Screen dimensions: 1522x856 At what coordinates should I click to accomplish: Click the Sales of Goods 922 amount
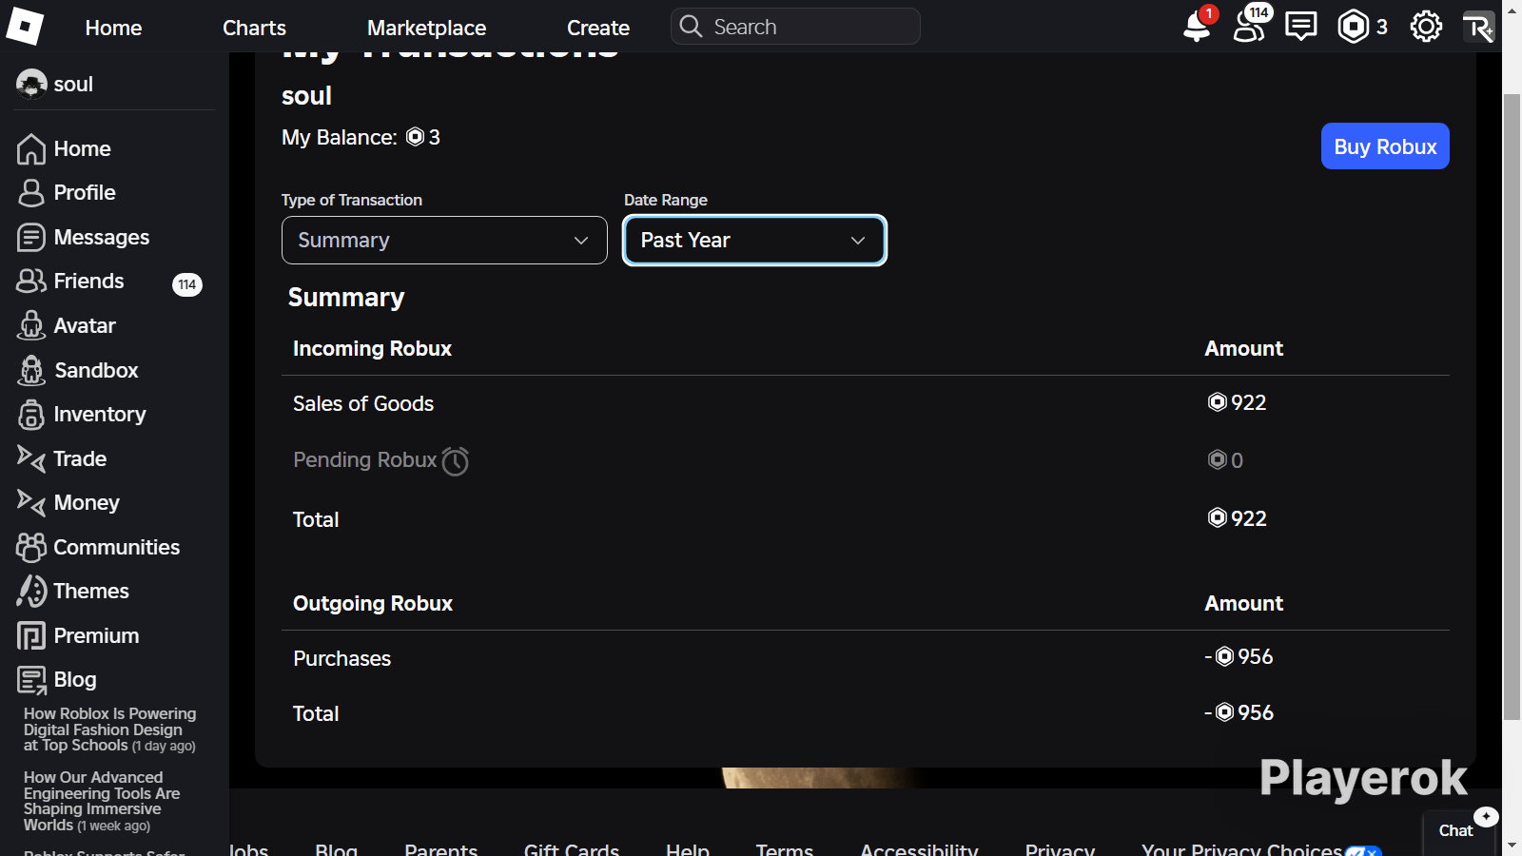pos(1237,402)
